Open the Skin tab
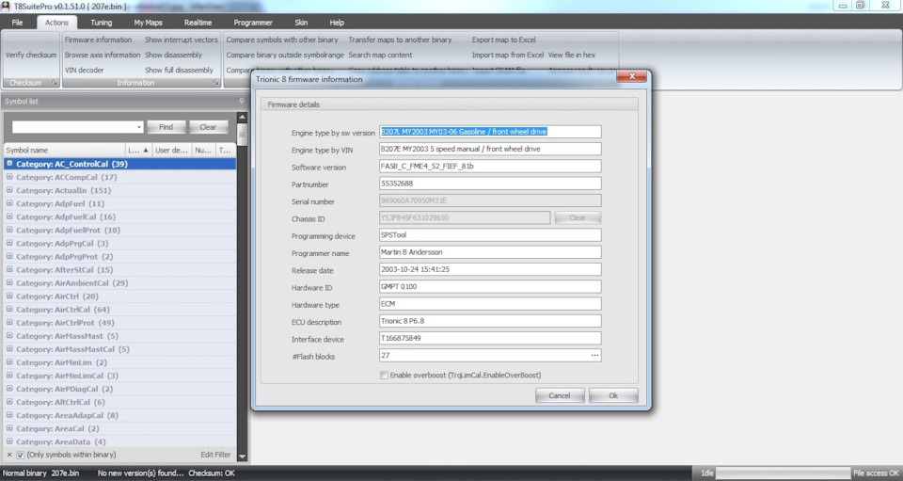The height and width of the screenshot is (481, 903). pos(301,23)
